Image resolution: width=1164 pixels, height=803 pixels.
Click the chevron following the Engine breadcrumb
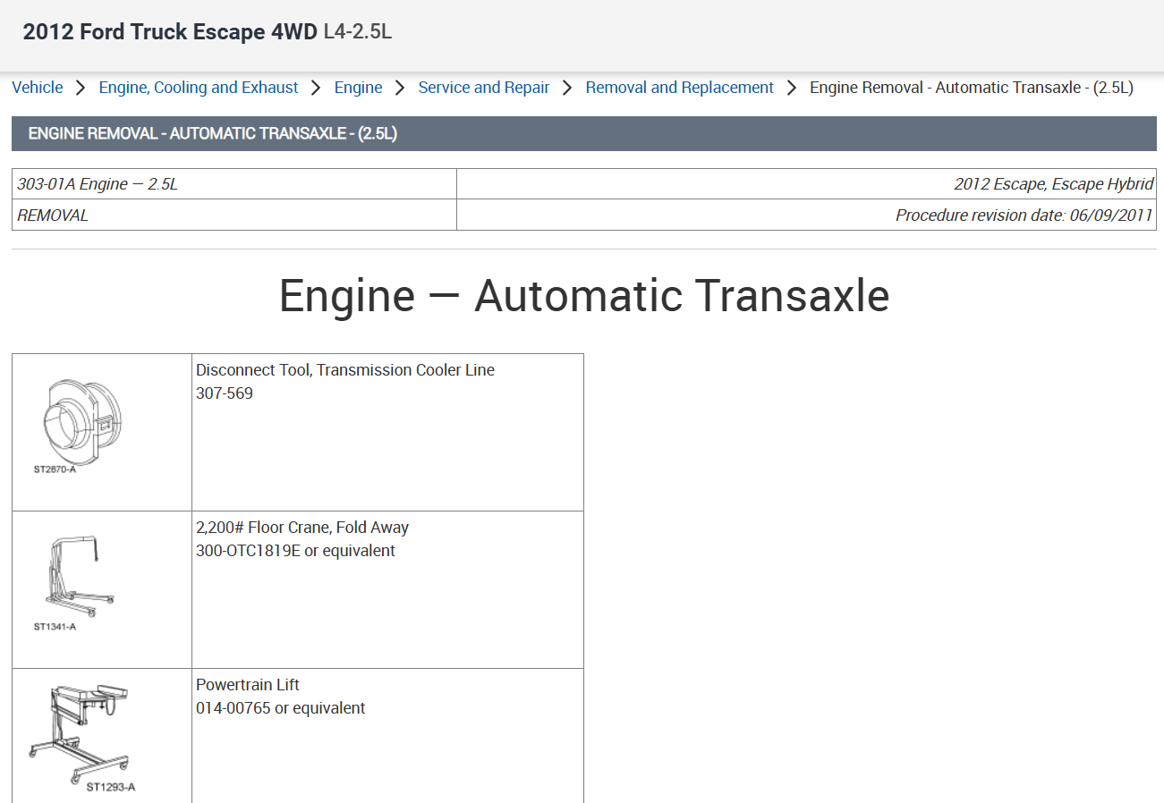400,88
